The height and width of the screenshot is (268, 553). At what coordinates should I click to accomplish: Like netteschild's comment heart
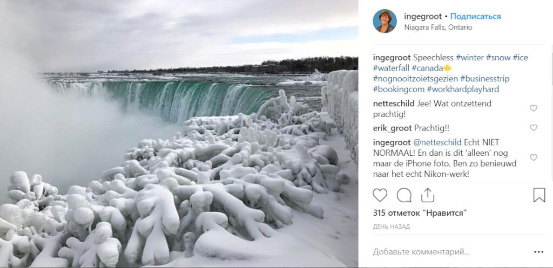click(533, 108)
